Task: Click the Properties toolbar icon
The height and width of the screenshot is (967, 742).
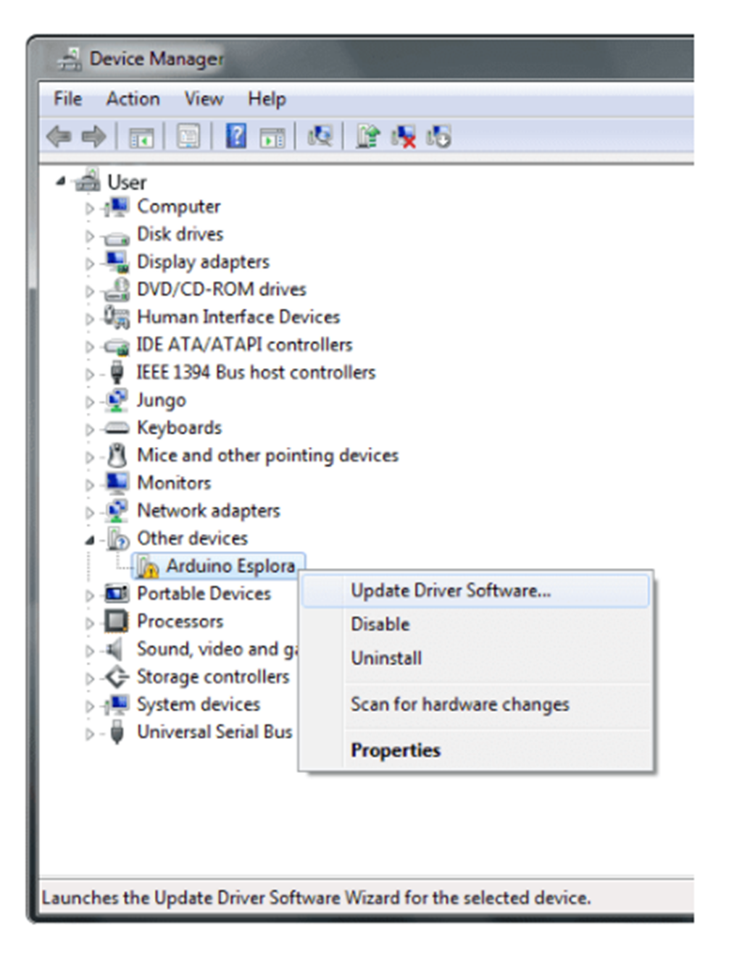Action: click(188, 136)
